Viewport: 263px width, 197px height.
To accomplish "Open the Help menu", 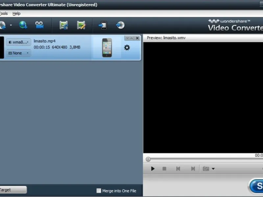I will 16,13.
